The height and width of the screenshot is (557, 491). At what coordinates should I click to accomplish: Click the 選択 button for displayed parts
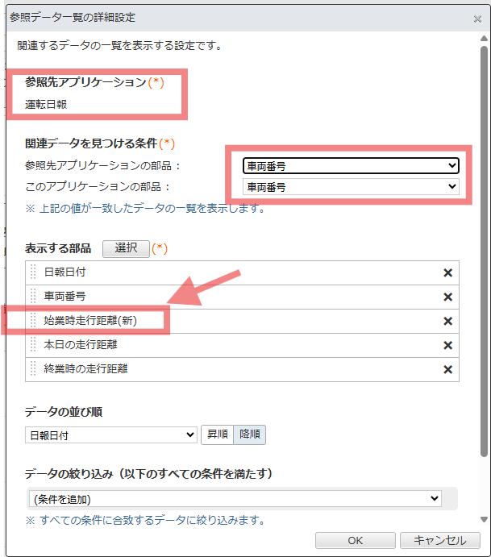coord(127,248)
